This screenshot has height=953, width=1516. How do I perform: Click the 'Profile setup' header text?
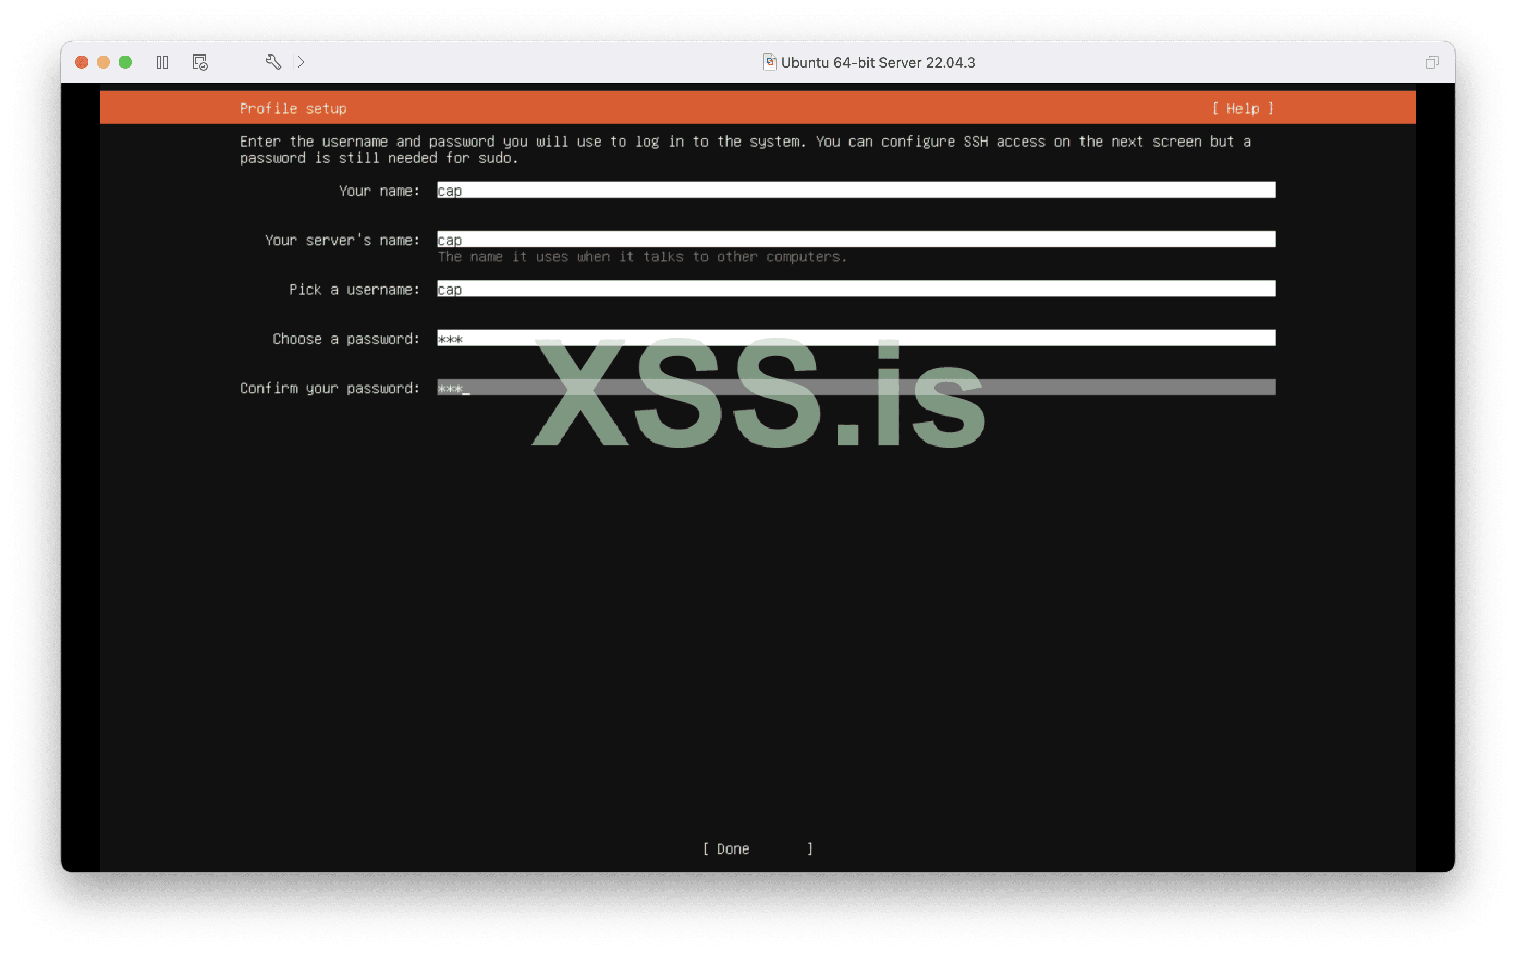pyautogui.click(x=293, y=109)
